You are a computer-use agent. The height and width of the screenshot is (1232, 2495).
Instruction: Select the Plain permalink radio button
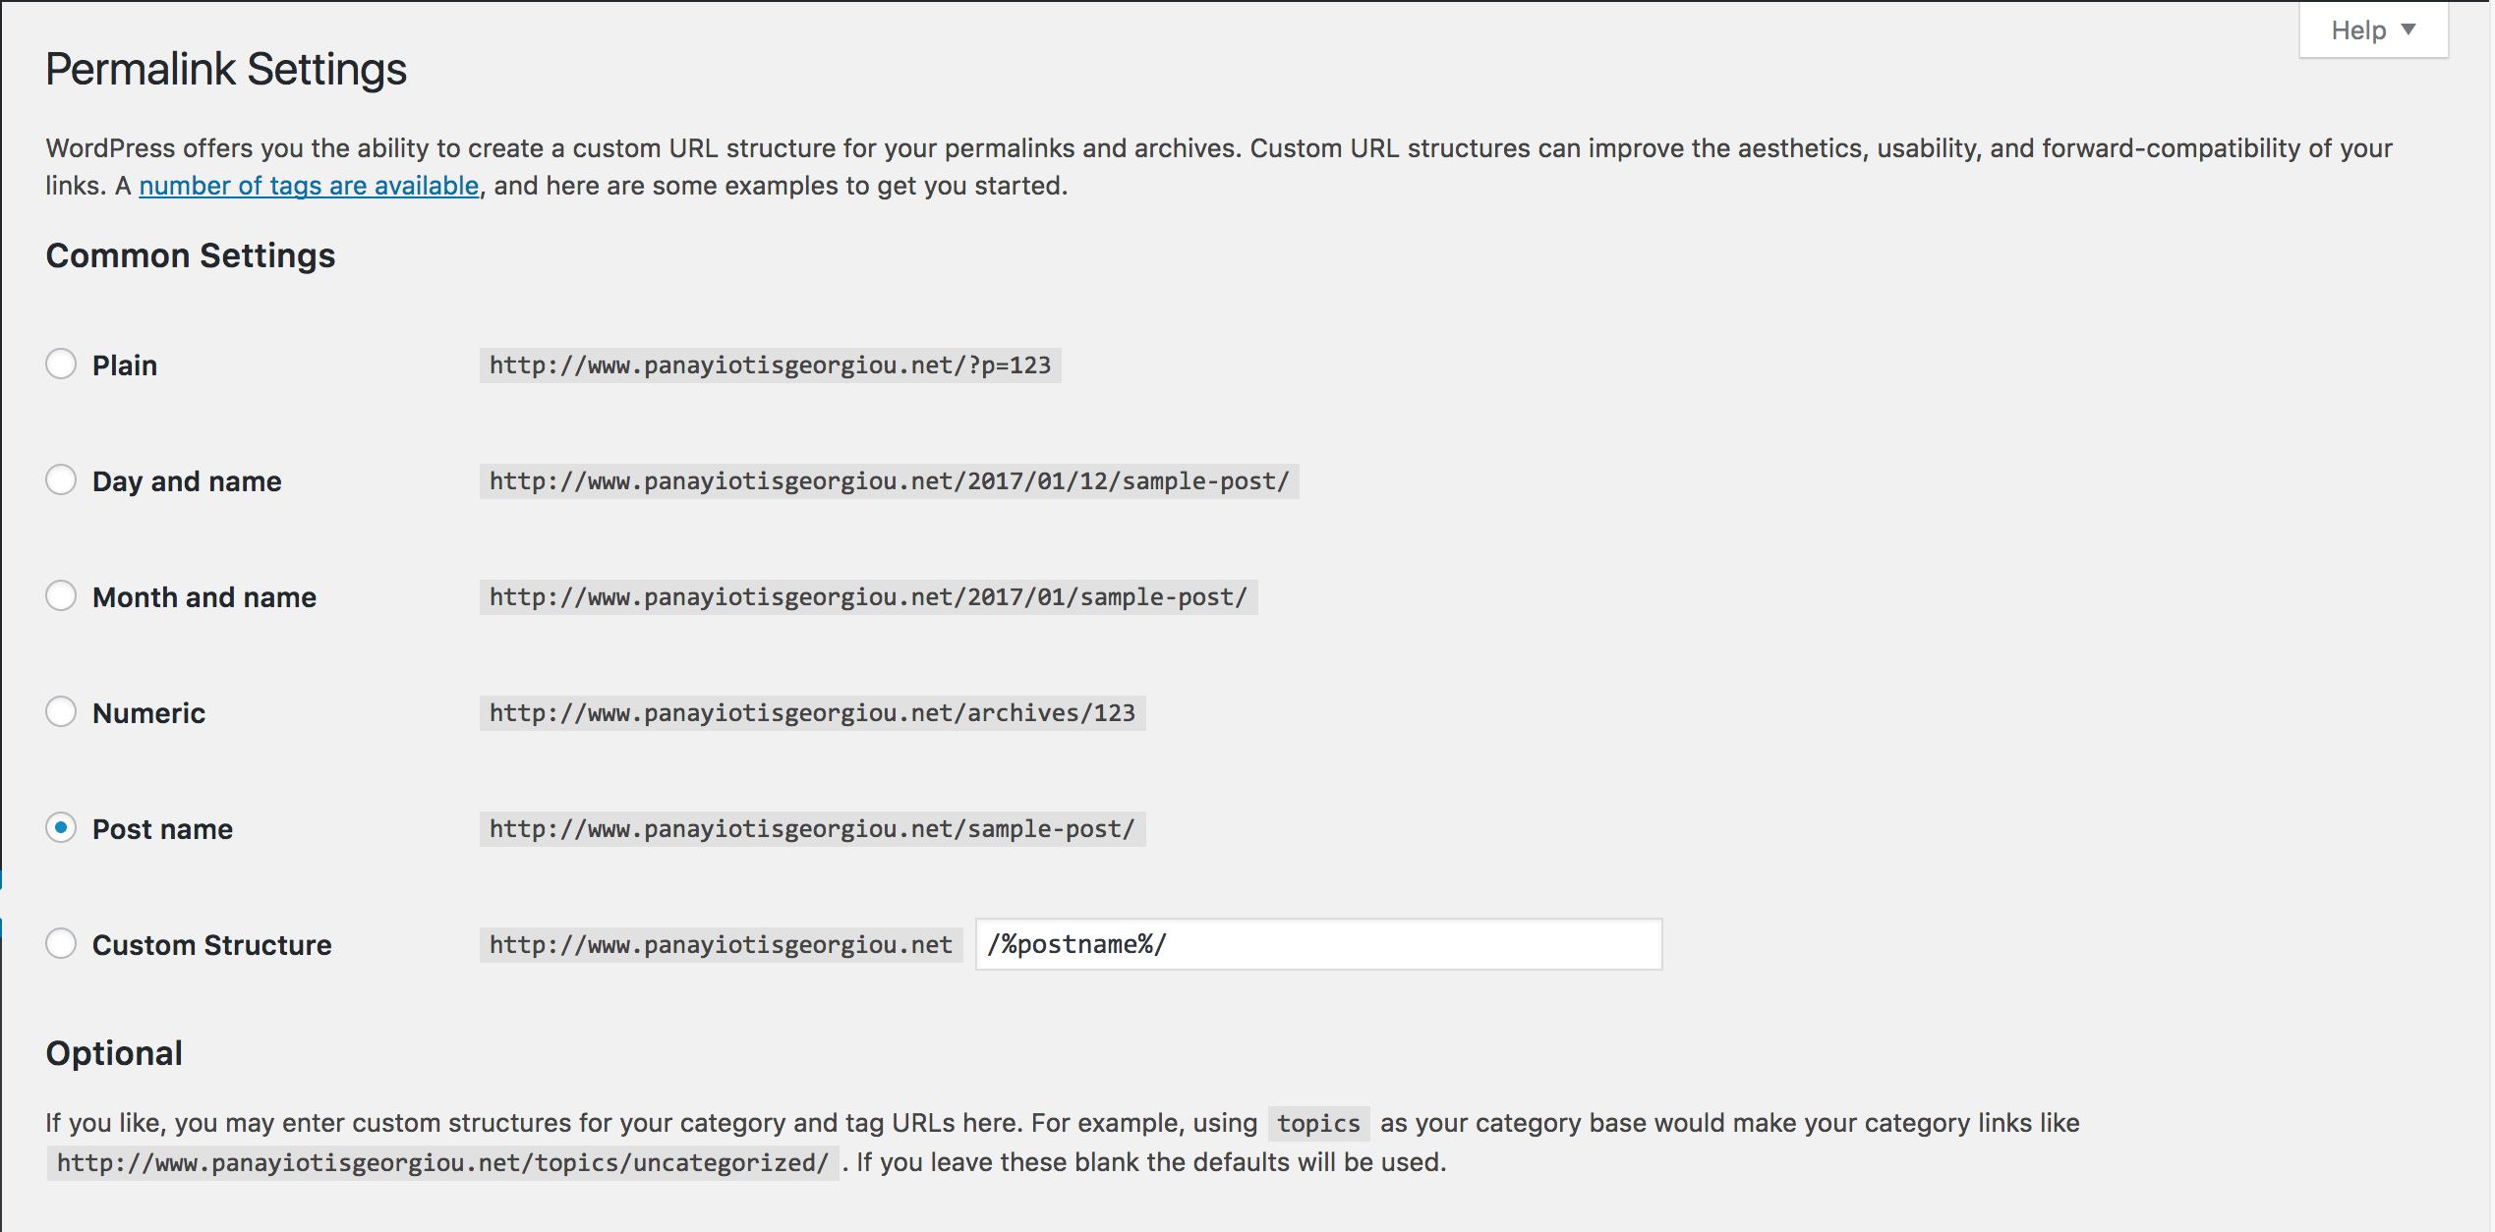[61, 364]
